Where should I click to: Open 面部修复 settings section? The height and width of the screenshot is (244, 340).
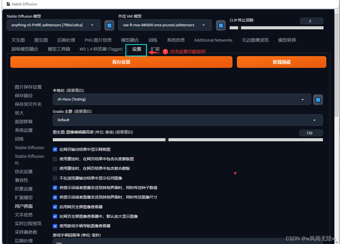[x=24, y=121]
